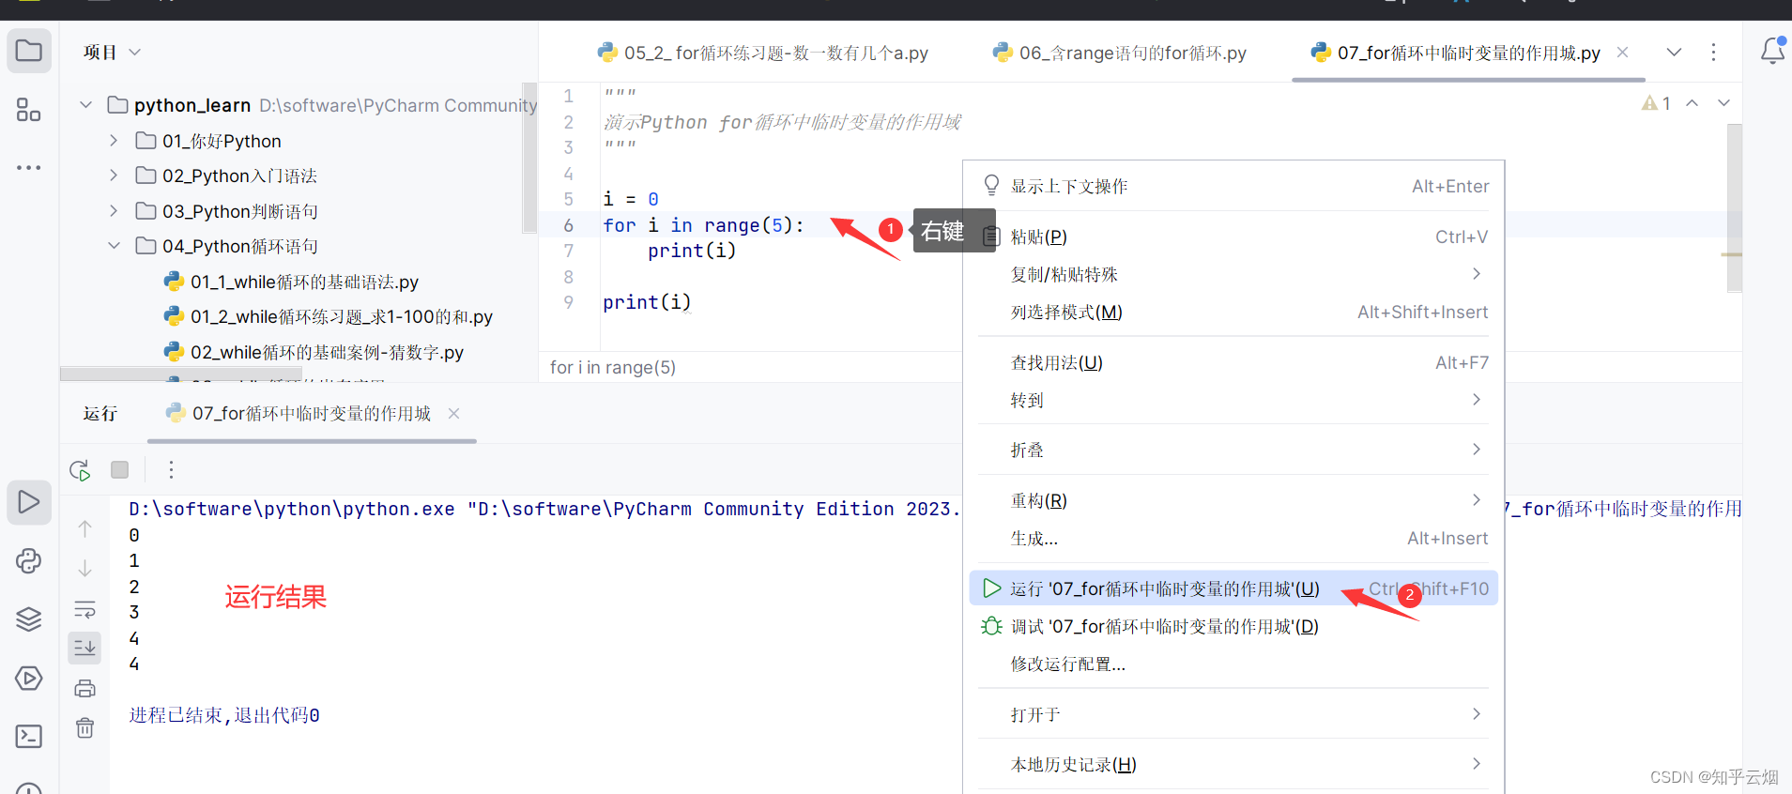This screenshot has height=794, width=1792.
Task: Expand the 02_Python入门语法 folder
Action: [x=114, y=176]
